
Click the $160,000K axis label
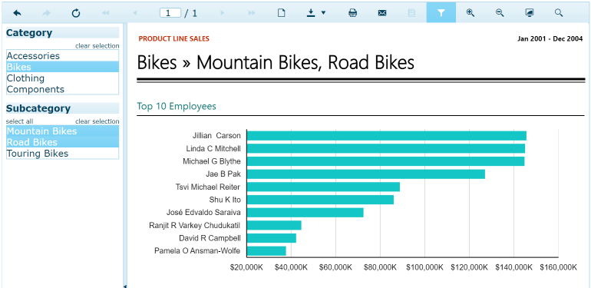pyautogui.click(x=558, y=267)
